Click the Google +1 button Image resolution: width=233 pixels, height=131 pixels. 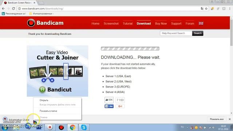click(120, 106)
